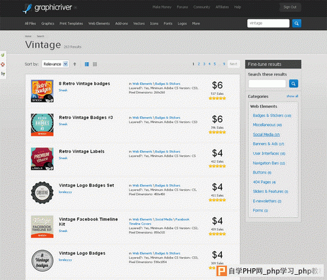Click the green leaf icon on left edge
Viewport: 327px width, 280px height.
pyautogui.click(x=3, y=55)
